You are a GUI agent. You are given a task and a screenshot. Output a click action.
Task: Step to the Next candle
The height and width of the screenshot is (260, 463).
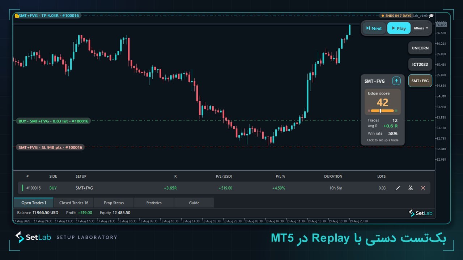pyautogui.click(x=374, y=28)
